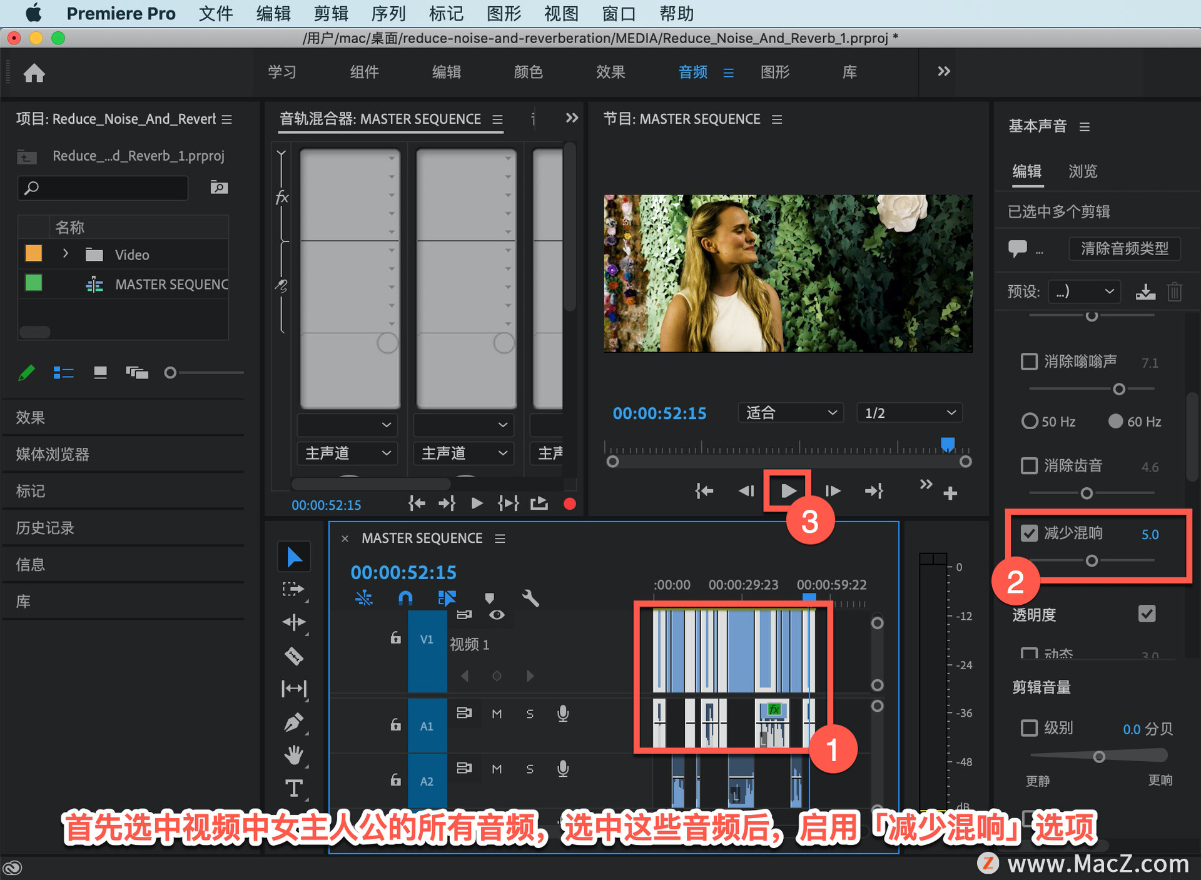Select the 50 Hz radio button
1201x880 pixels.
(1029, 421)
